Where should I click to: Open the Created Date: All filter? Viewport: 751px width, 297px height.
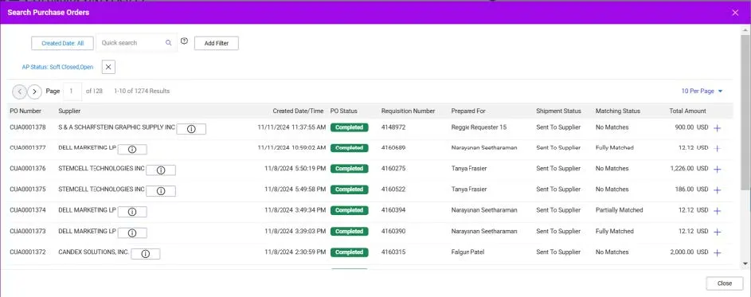click(63, 43)
